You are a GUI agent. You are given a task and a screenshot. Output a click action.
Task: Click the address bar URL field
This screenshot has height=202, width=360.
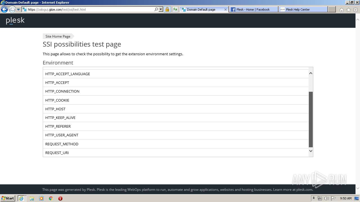point(88,9)
